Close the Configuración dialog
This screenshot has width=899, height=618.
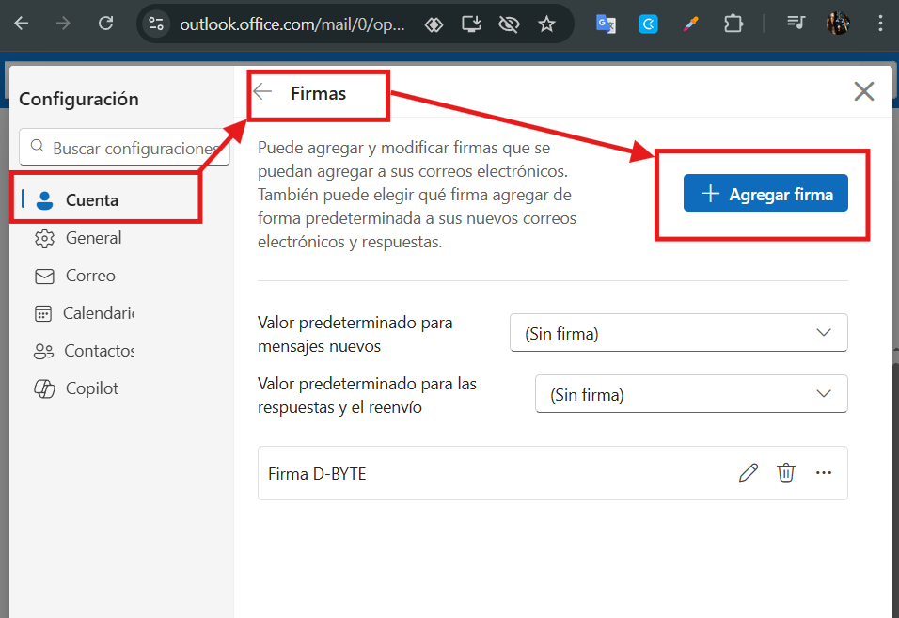pyautogui.click(x=863, y=91)
